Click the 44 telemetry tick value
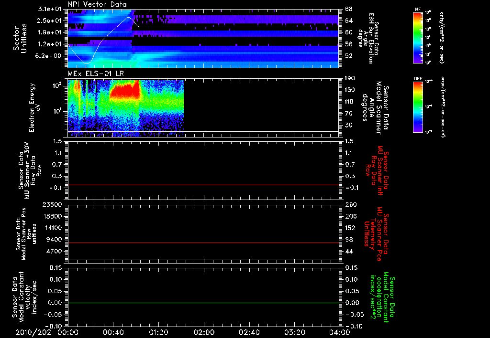Viewport: 490px width, 338px height. (349, 251)
